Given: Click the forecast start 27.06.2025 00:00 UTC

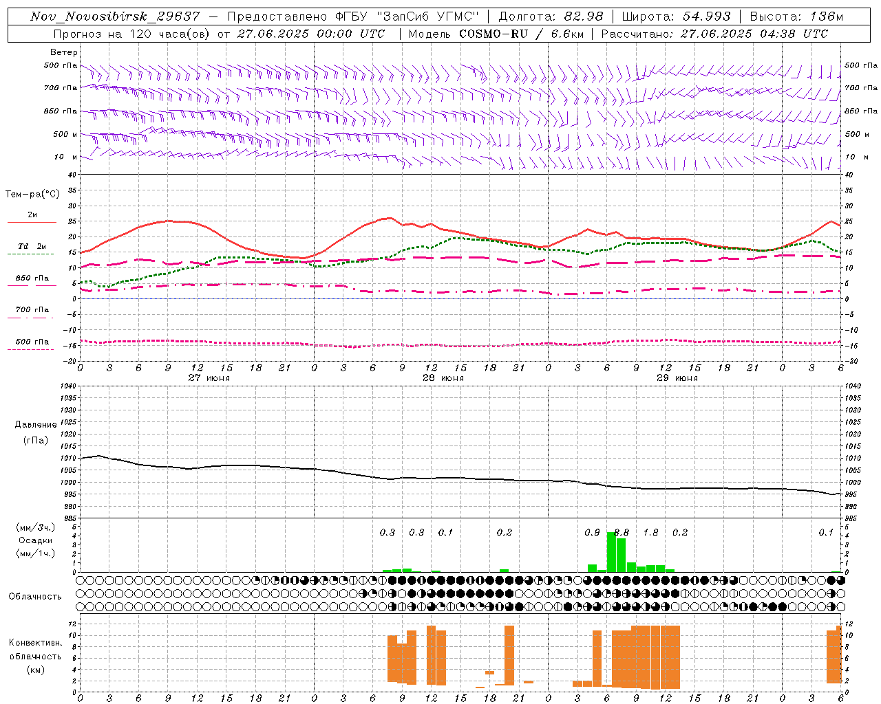Looking at the screenshot, I should (311, 34).
